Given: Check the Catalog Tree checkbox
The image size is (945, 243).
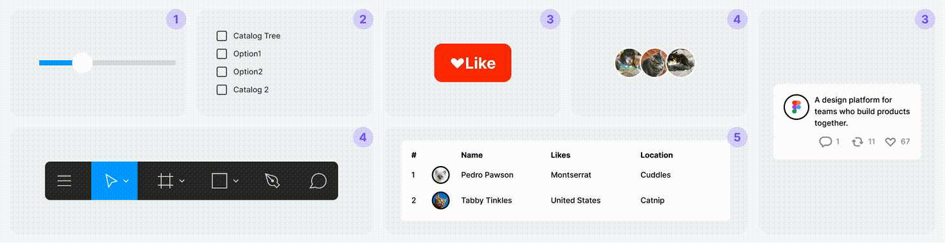Looking at the screenshot, I should (222, 36).
